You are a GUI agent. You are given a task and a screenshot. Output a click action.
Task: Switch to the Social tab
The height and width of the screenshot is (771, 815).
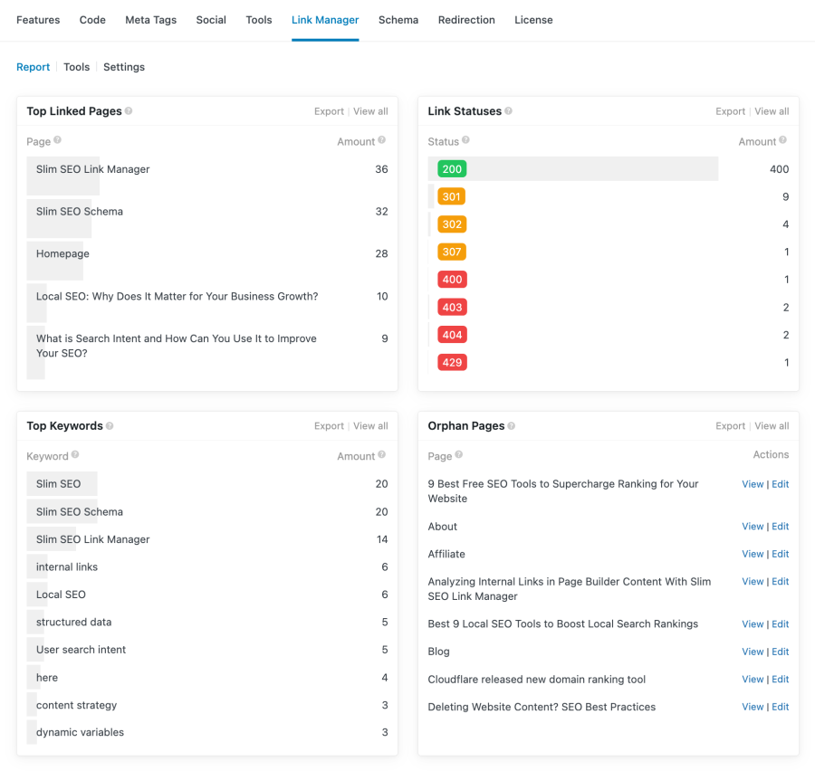coord(211,20)
